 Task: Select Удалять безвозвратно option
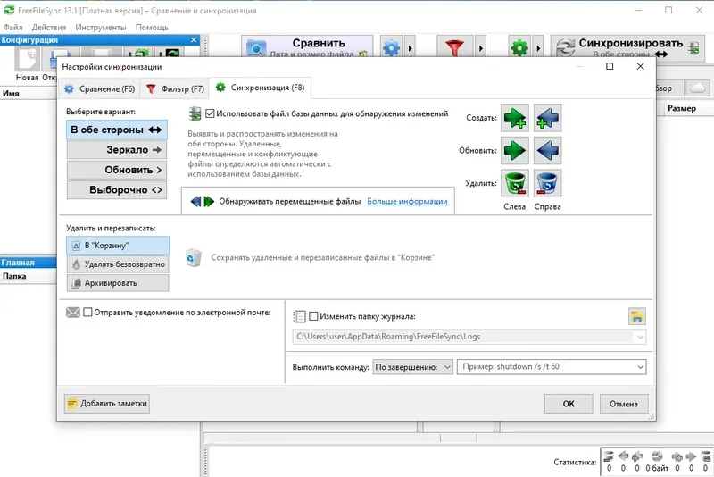point(118,264)
